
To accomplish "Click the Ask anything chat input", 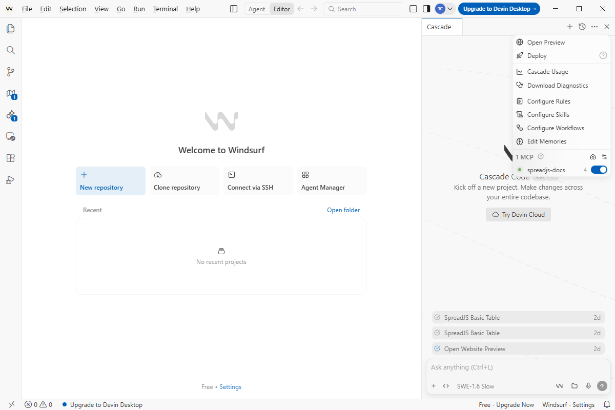I will [x=518, y=367].
